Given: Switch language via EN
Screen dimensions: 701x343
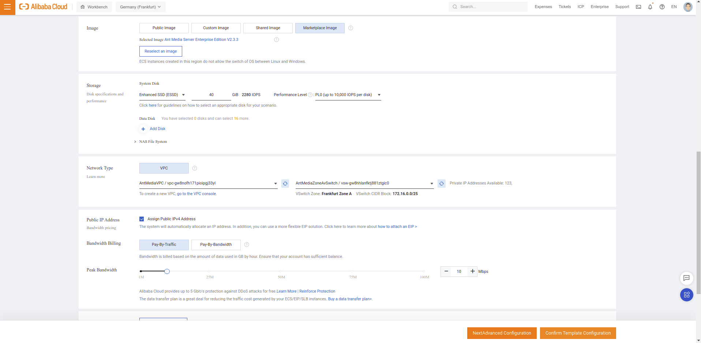Looking at the screenshot, I should pyautogui.click(x=674, y=7).
